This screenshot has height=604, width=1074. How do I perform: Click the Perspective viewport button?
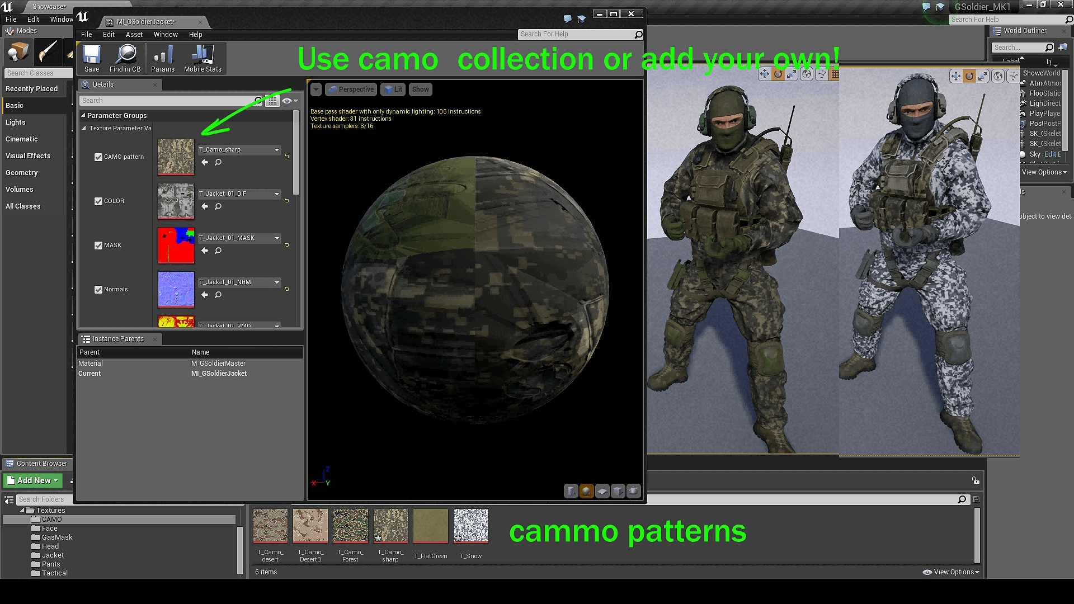pyautogui.click(x=351, y=89)
